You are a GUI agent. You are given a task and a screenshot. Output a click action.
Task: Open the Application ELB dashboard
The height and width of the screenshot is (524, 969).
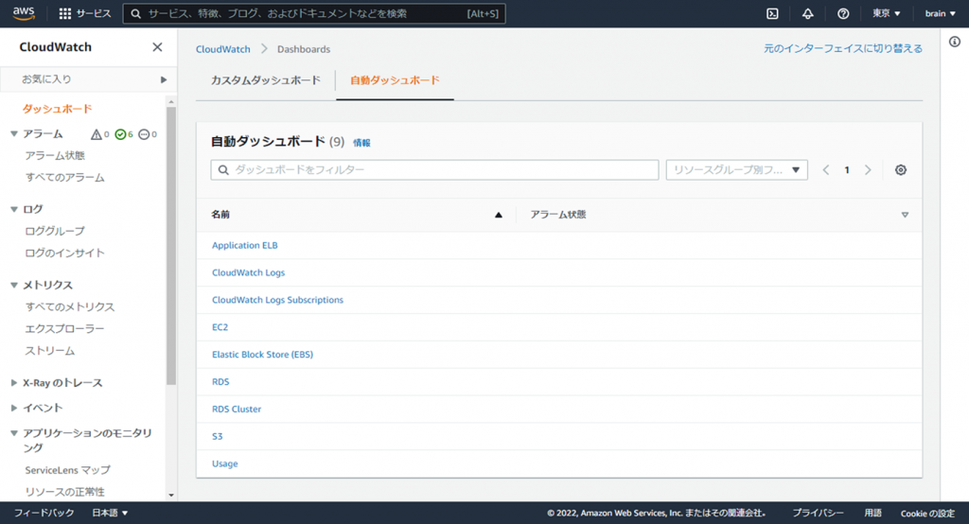point(245,245)
